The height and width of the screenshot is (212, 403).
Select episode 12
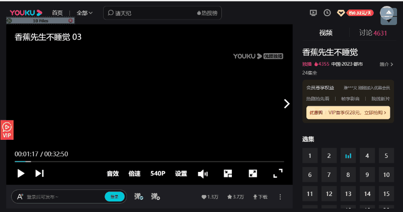coord(329,194)
